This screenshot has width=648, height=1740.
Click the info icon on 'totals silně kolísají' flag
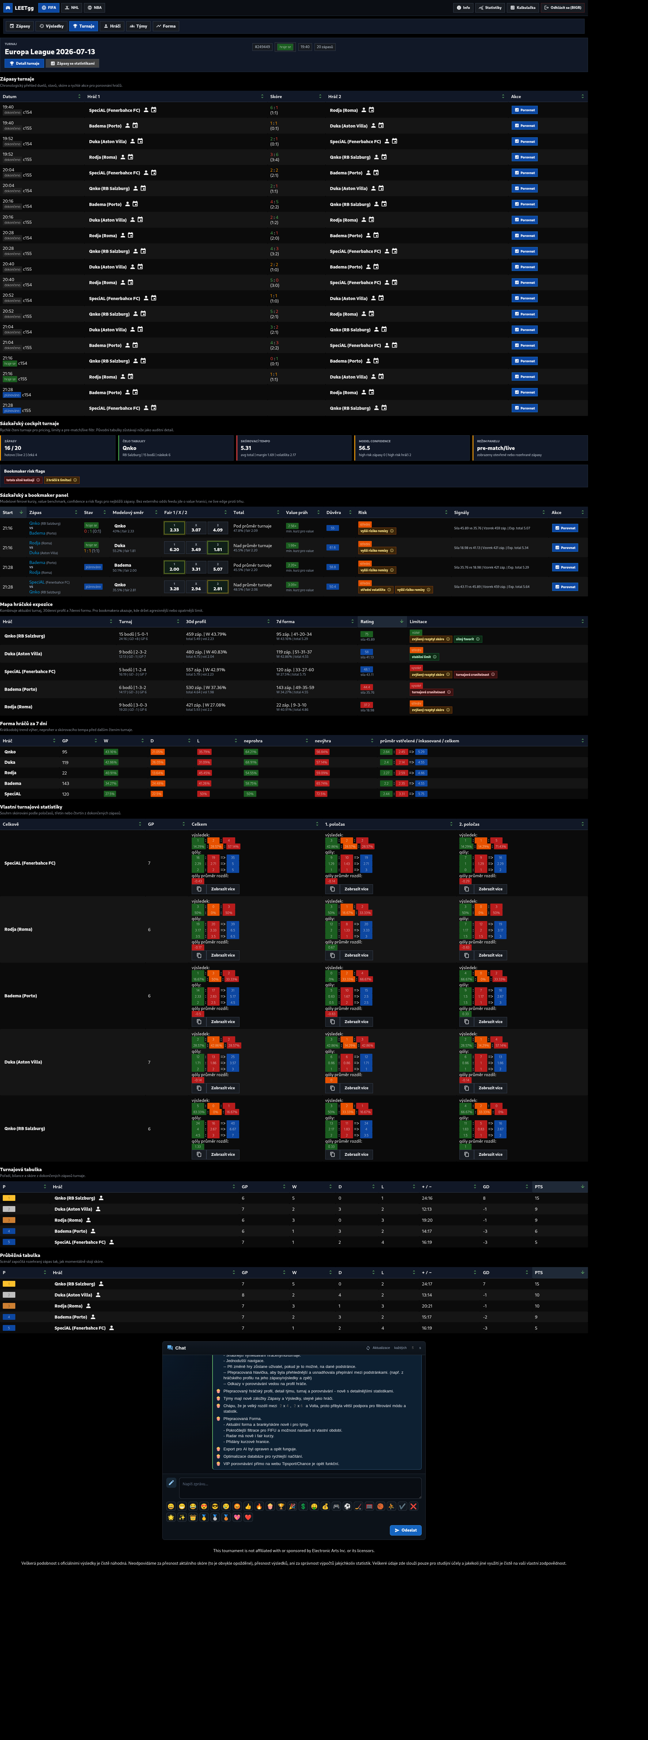(38, 480)
